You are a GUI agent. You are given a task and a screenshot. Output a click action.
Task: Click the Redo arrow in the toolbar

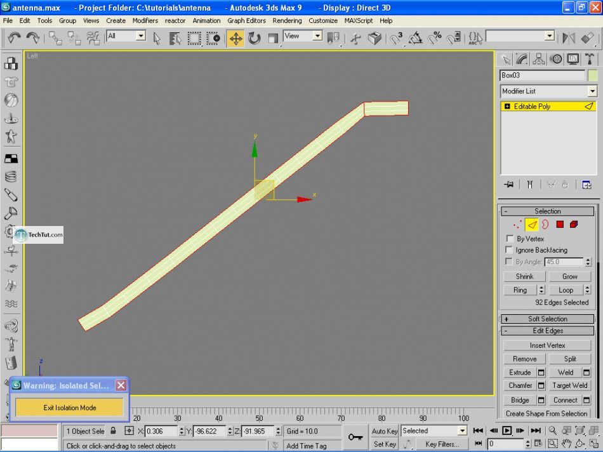click(32, 37)
